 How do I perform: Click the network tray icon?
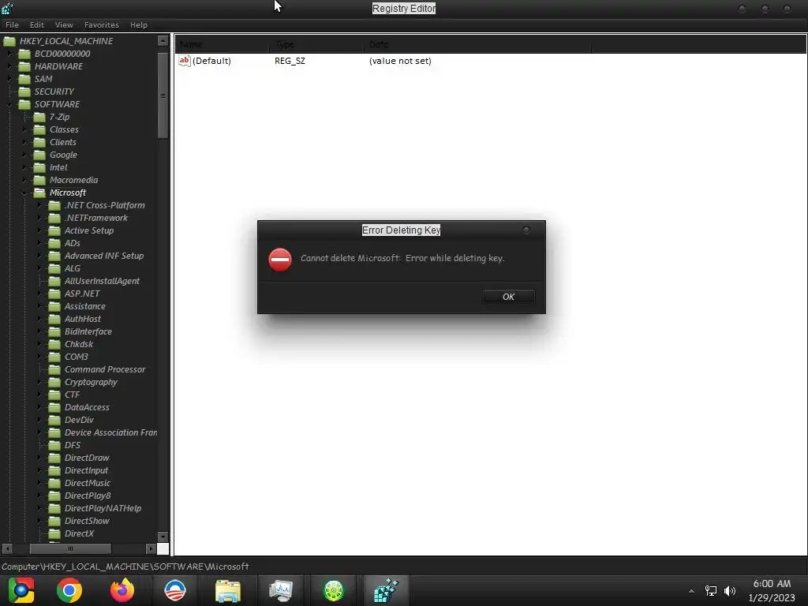pyautogui.click(x=711, y=591)
